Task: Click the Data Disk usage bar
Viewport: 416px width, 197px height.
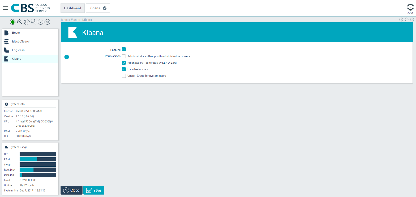Action: [x=38, y=175]
